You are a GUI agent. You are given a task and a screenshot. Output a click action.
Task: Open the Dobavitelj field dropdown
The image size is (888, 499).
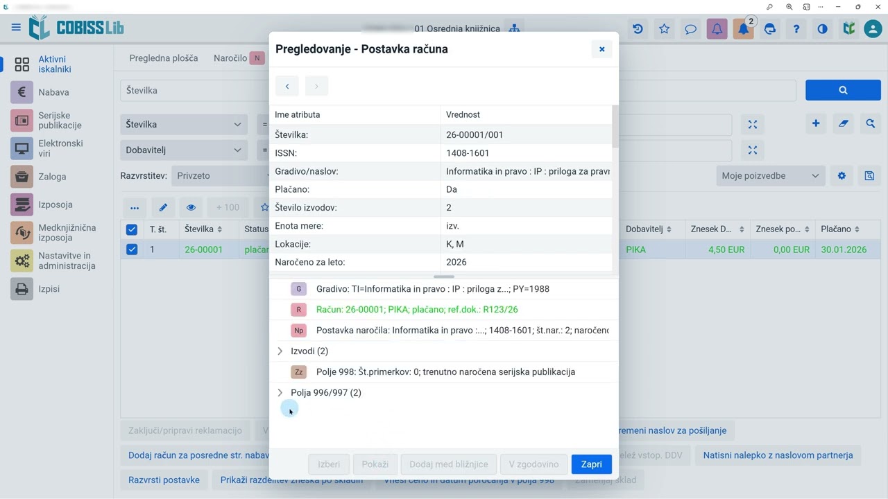(x=184, y=150)
